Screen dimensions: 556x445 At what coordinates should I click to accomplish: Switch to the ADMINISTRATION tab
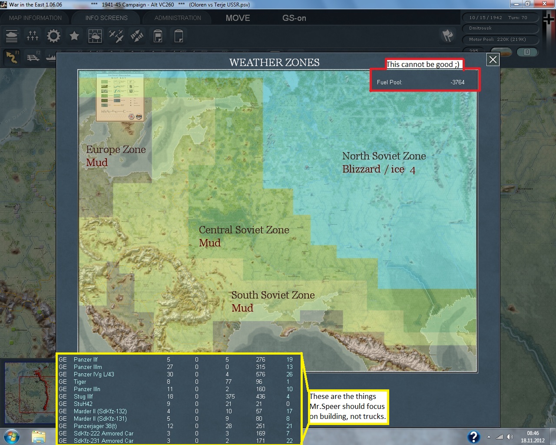click(178, 18)
